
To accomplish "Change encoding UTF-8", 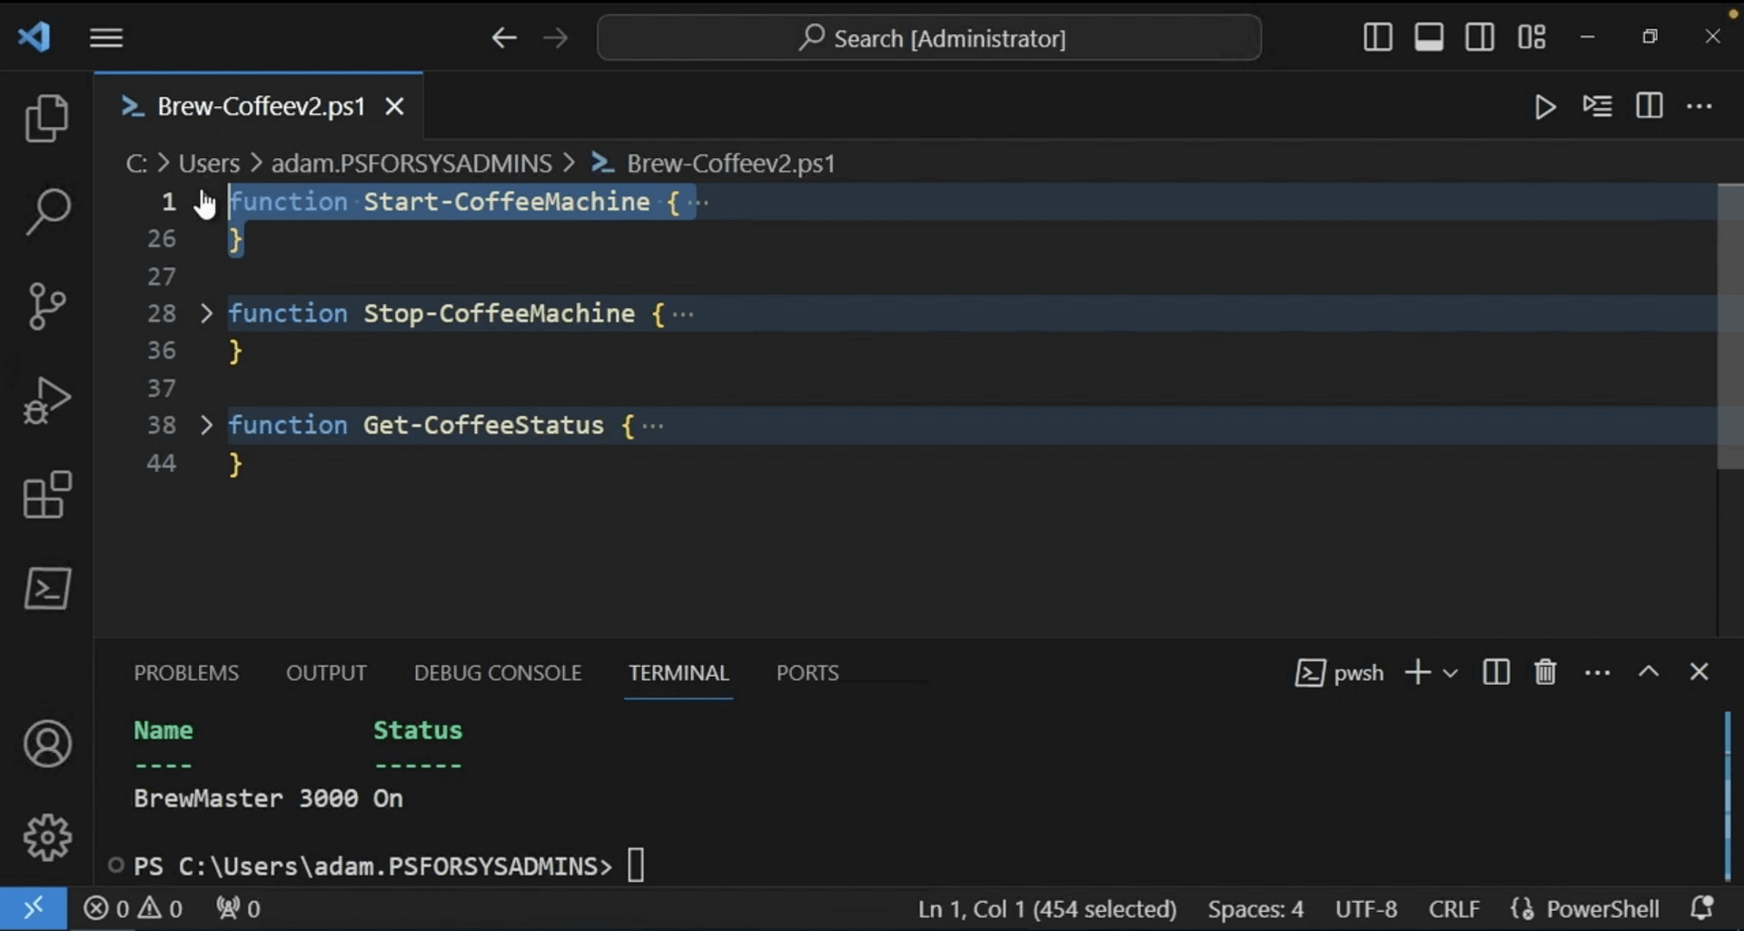I will (1366, 908).
